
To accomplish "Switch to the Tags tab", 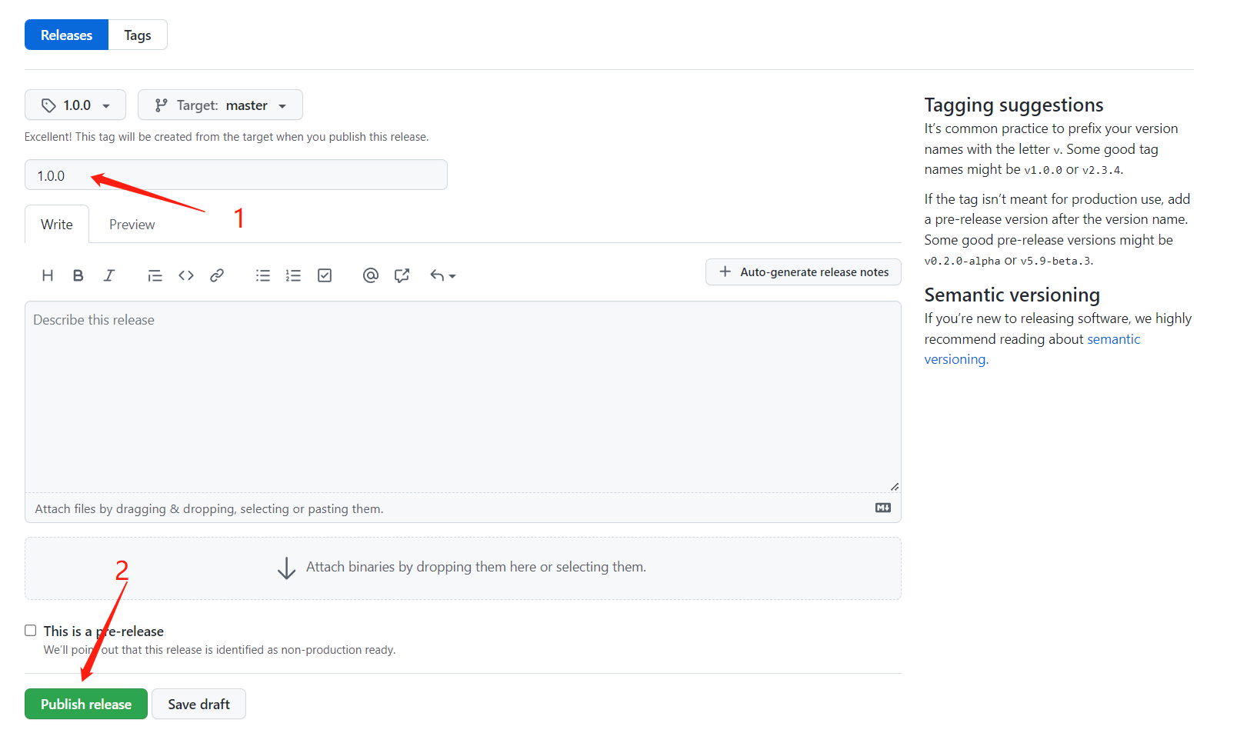I will pos(138,35).
